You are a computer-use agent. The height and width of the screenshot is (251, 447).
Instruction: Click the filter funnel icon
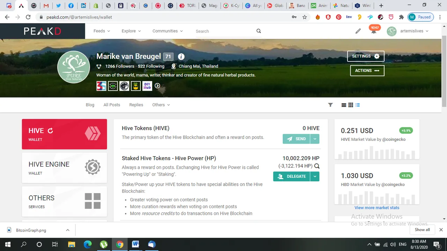point(330,105)
